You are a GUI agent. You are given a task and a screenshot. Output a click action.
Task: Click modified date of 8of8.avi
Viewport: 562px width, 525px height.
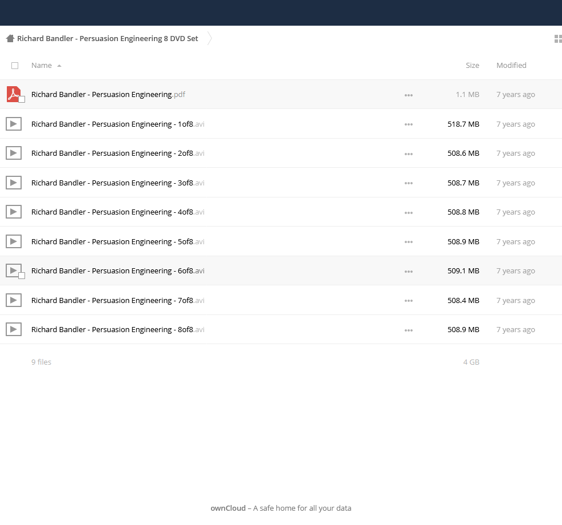[515, 330]
